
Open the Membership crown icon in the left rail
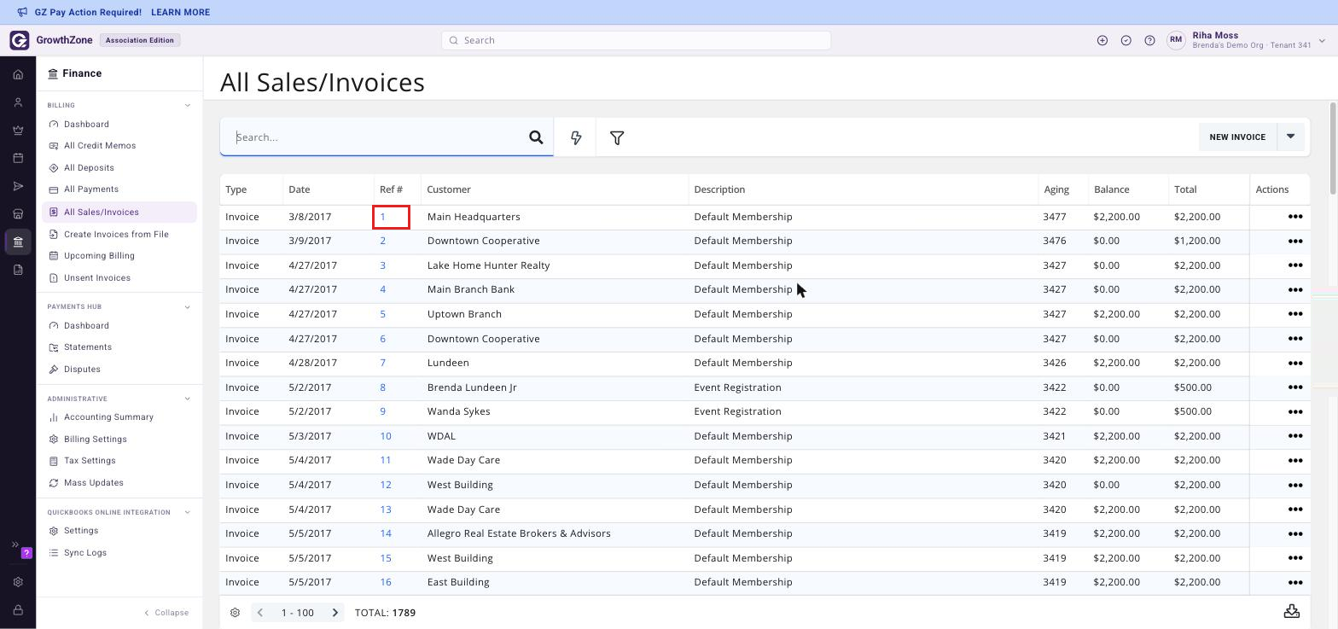point(18,131)
